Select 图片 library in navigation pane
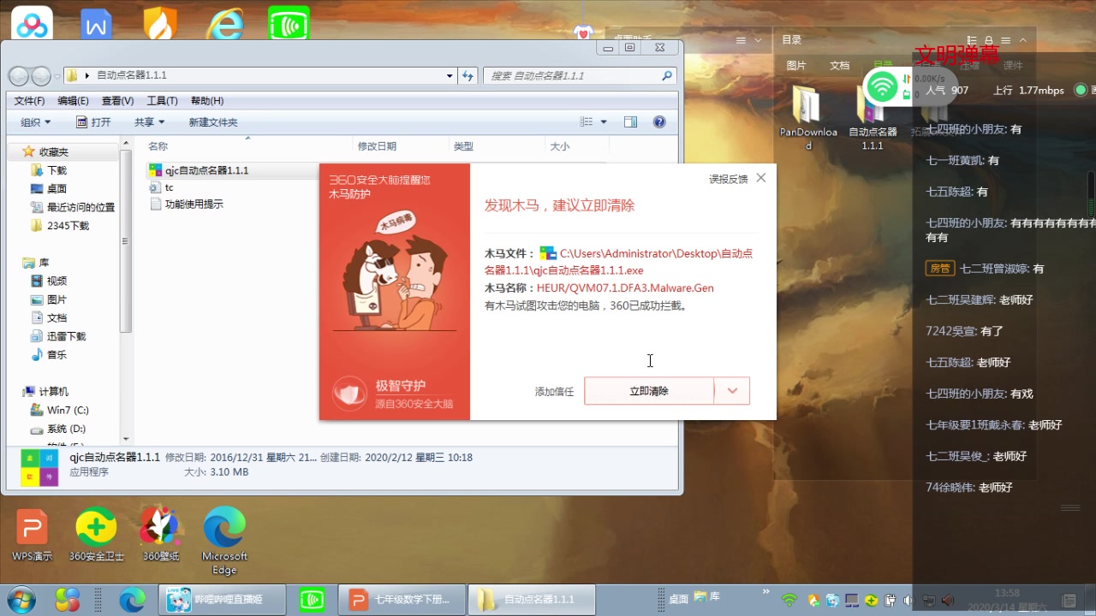The height and width of the screenshot is (616, 1096). [x=57, y=299]
